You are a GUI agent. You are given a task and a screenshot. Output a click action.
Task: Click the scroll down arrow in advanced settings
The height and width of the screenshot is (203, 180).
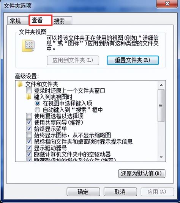pos(161,157)
